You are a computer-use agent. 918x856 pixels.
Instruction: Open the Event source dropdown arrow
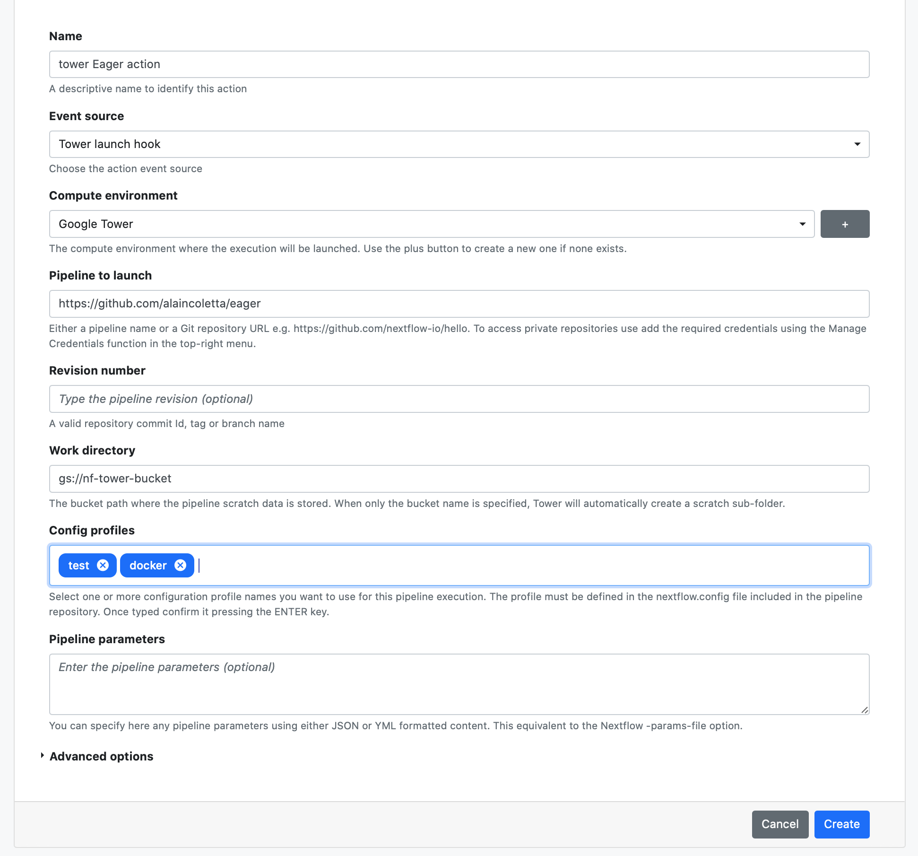857,144
